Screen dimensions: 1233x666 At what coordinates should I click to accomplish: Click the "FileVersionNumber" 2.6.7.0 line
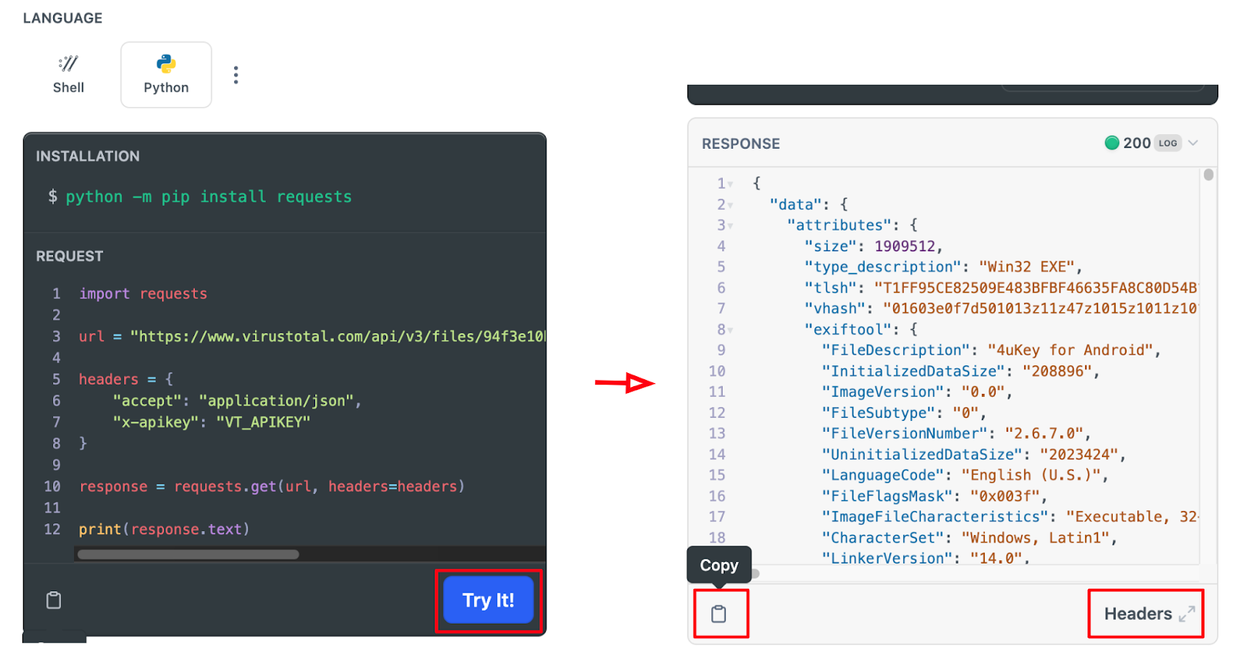click(956, 433)
